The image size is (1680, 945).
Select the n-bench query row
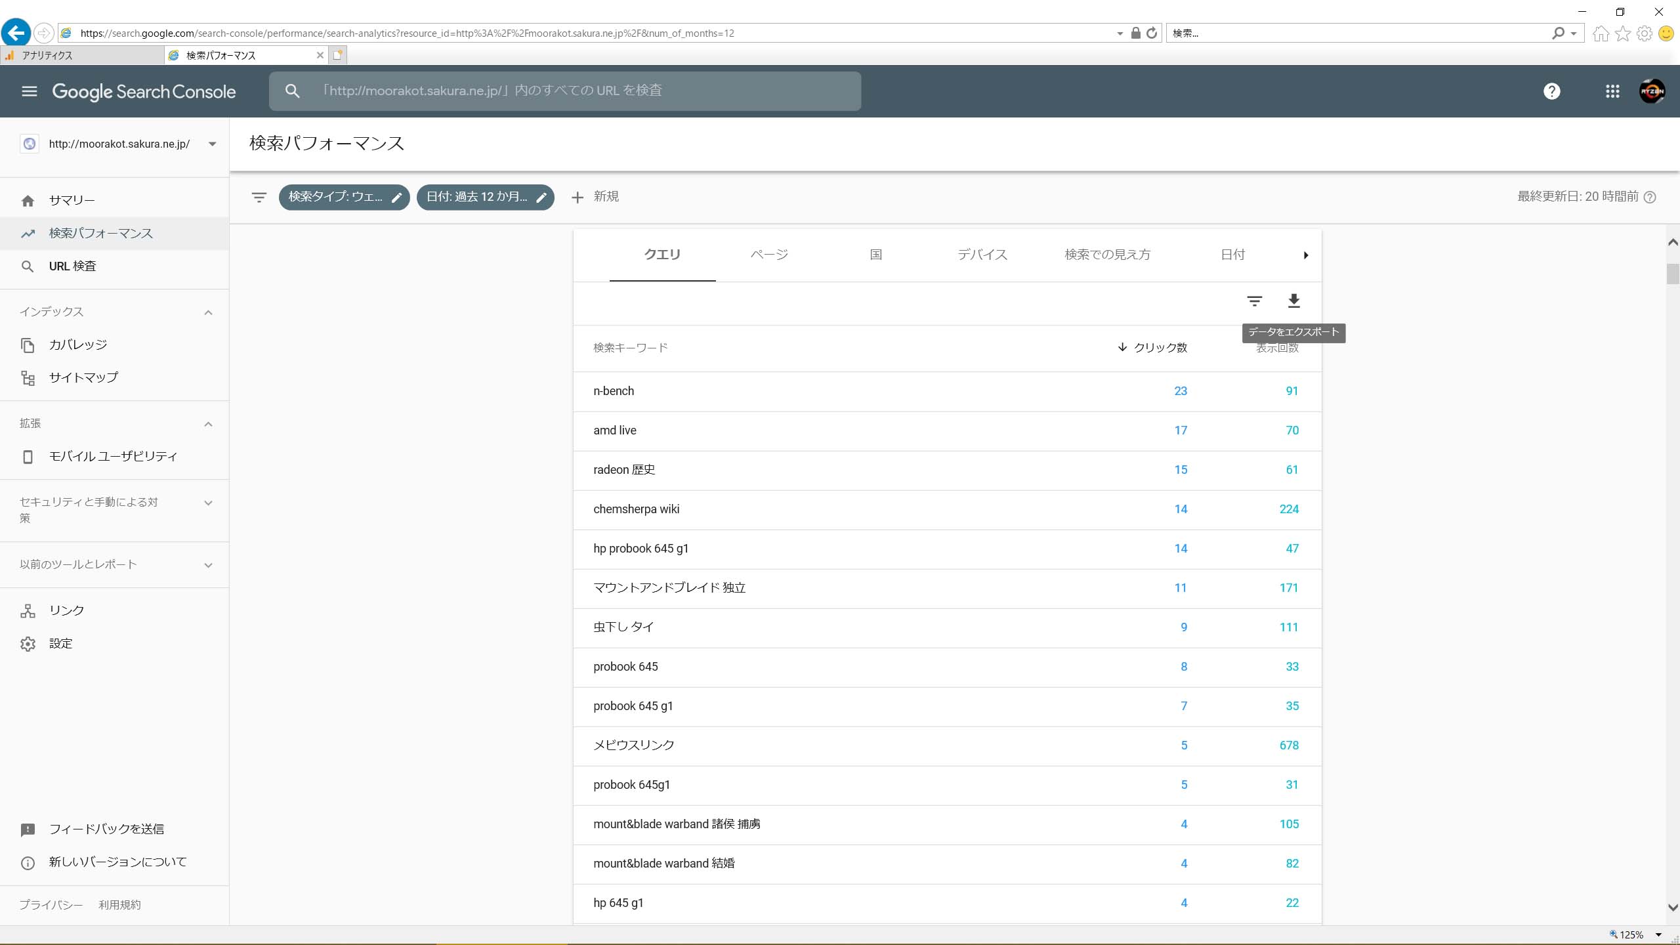click(x=947, y=392)
